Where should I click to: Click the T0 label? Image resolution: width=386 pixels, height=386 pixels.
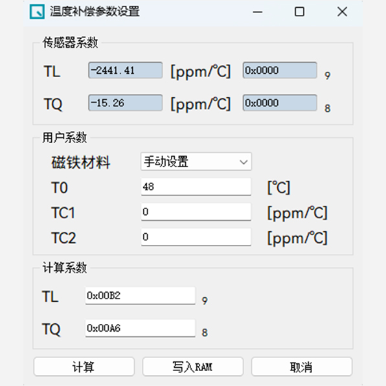60,188
